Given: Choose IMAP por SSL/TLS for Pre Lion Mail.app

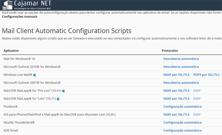Looking at the screenshot, I should 176,91.
